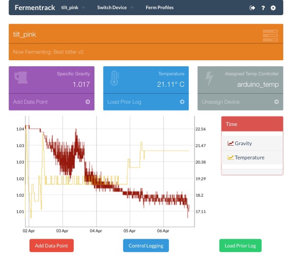Click the server stack icon in the orange tilt_pink banner
The width and height of the screenshot is (292, 268).
coord(270,36)
